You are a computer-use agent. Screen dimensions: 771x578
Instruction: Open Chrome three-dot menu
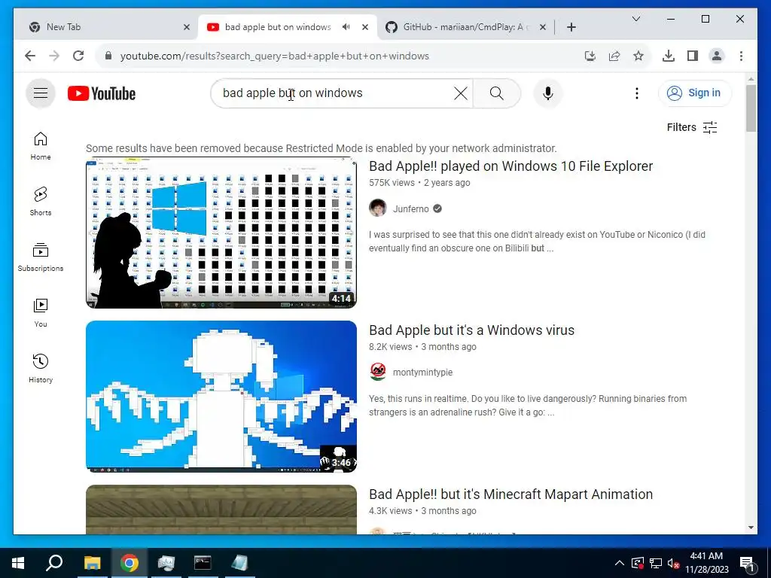(x=741, y=56)
